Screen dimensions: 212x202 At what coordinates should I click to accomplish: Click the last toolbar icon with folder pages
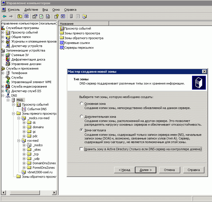click(x=85, y=16)
